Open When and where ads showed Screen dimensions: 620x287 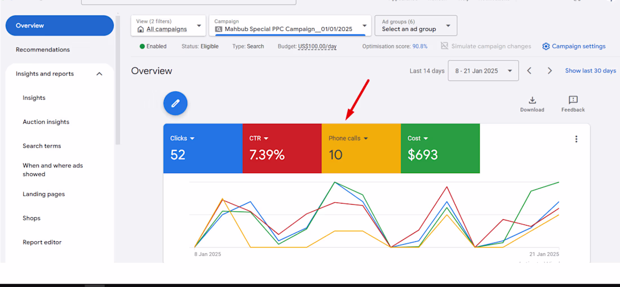pyautogui.click(x=53, y=170)
